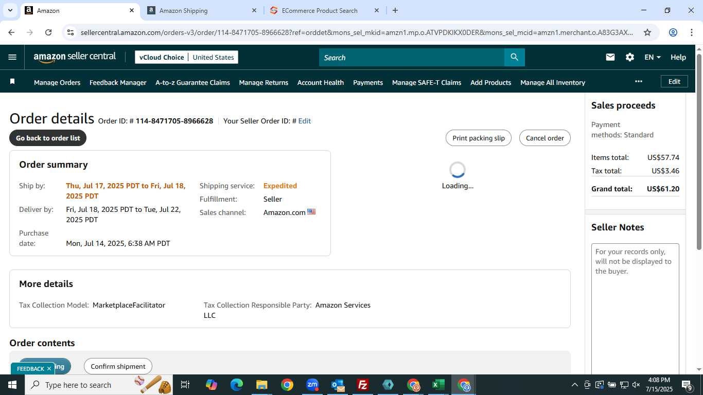Close the Amazon Shipping tab
The width and height of the screenshot is (703, 395).
click(x=254, y=10)
